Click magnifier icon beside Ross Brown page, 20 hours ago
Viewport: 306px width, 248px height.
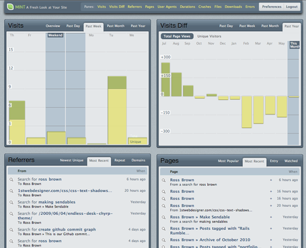164,206
